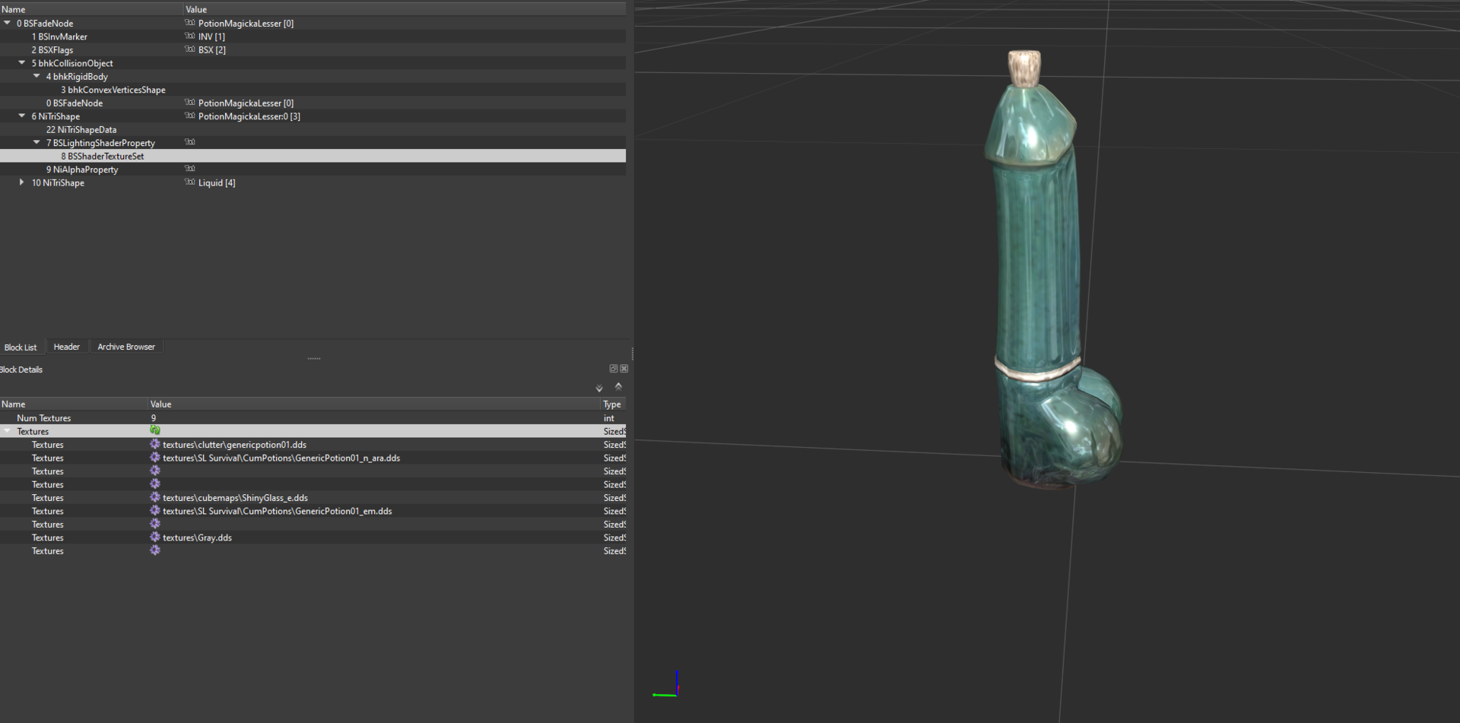Viewport: 1460px width, 723px height.
Task: Click the textures\cubemaps\ShinyGlass_e.dds path
Action: pyautogui.click(x=235, y=498)
